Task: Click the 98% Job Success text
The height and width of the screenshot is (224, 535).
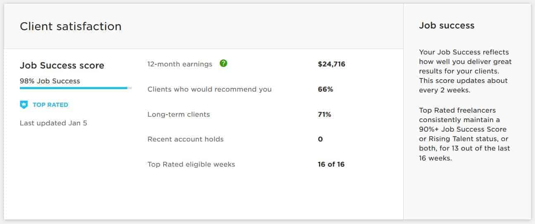Action: (50, 81)
